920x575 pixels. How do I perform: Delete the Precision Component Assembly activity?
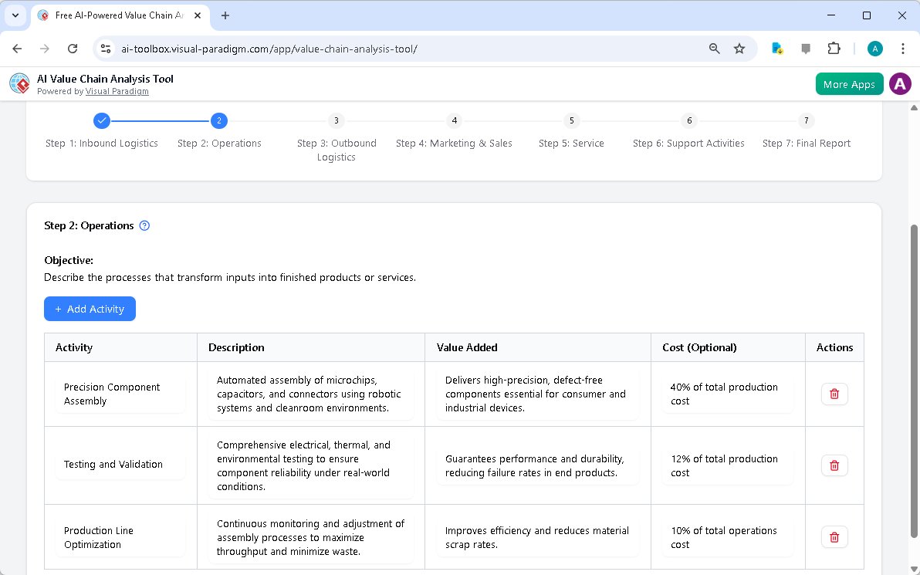click(834, 394)
